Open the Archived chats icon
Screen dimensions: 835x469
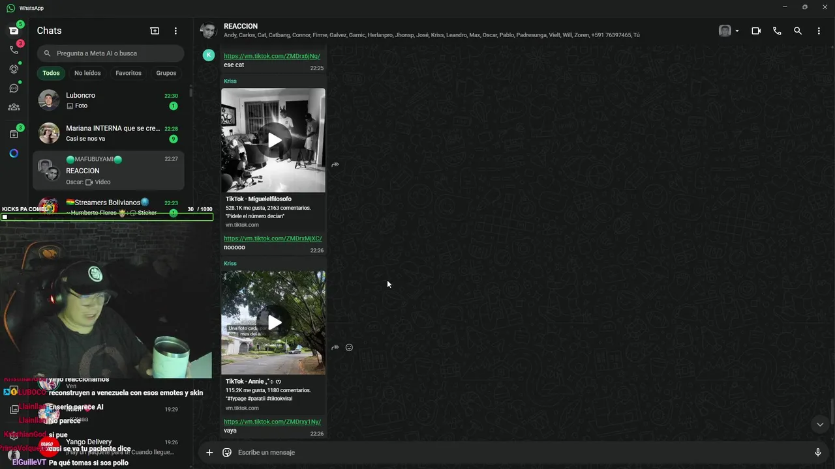(14, 134)
